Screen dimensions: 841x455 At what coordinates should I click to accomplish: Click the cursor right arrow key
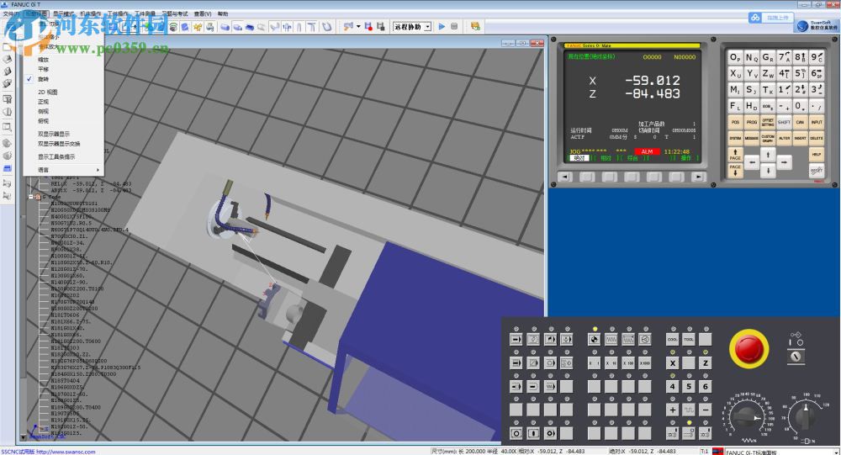[784, 161]
